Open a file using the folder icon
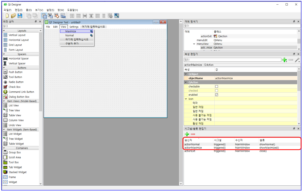Viewport: 302px width, 191px height. click(13, 16)
